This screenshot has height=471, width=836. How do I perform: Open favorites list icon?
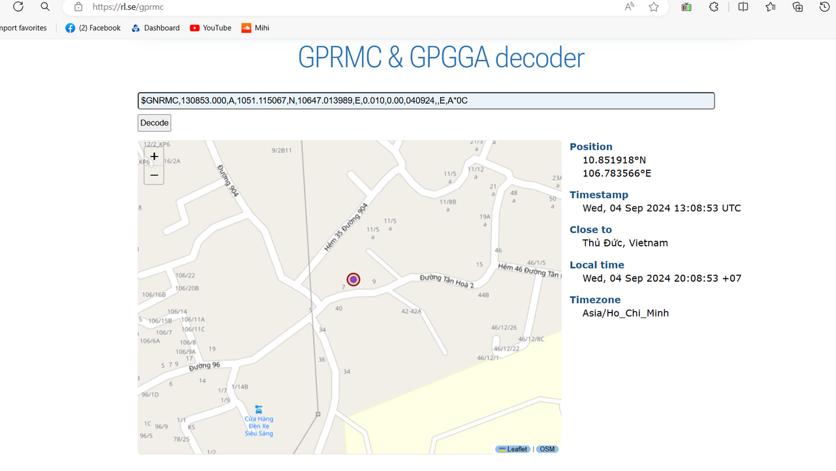pyautogui.click(x=771, y=7)
